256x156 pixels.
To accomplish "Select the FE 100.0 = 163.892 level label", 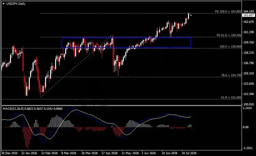I will [228, 11].
